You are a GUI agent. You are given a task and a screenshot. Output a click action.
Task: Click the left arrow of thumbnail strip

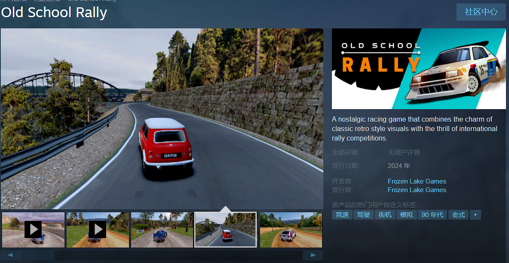(11, 255)
